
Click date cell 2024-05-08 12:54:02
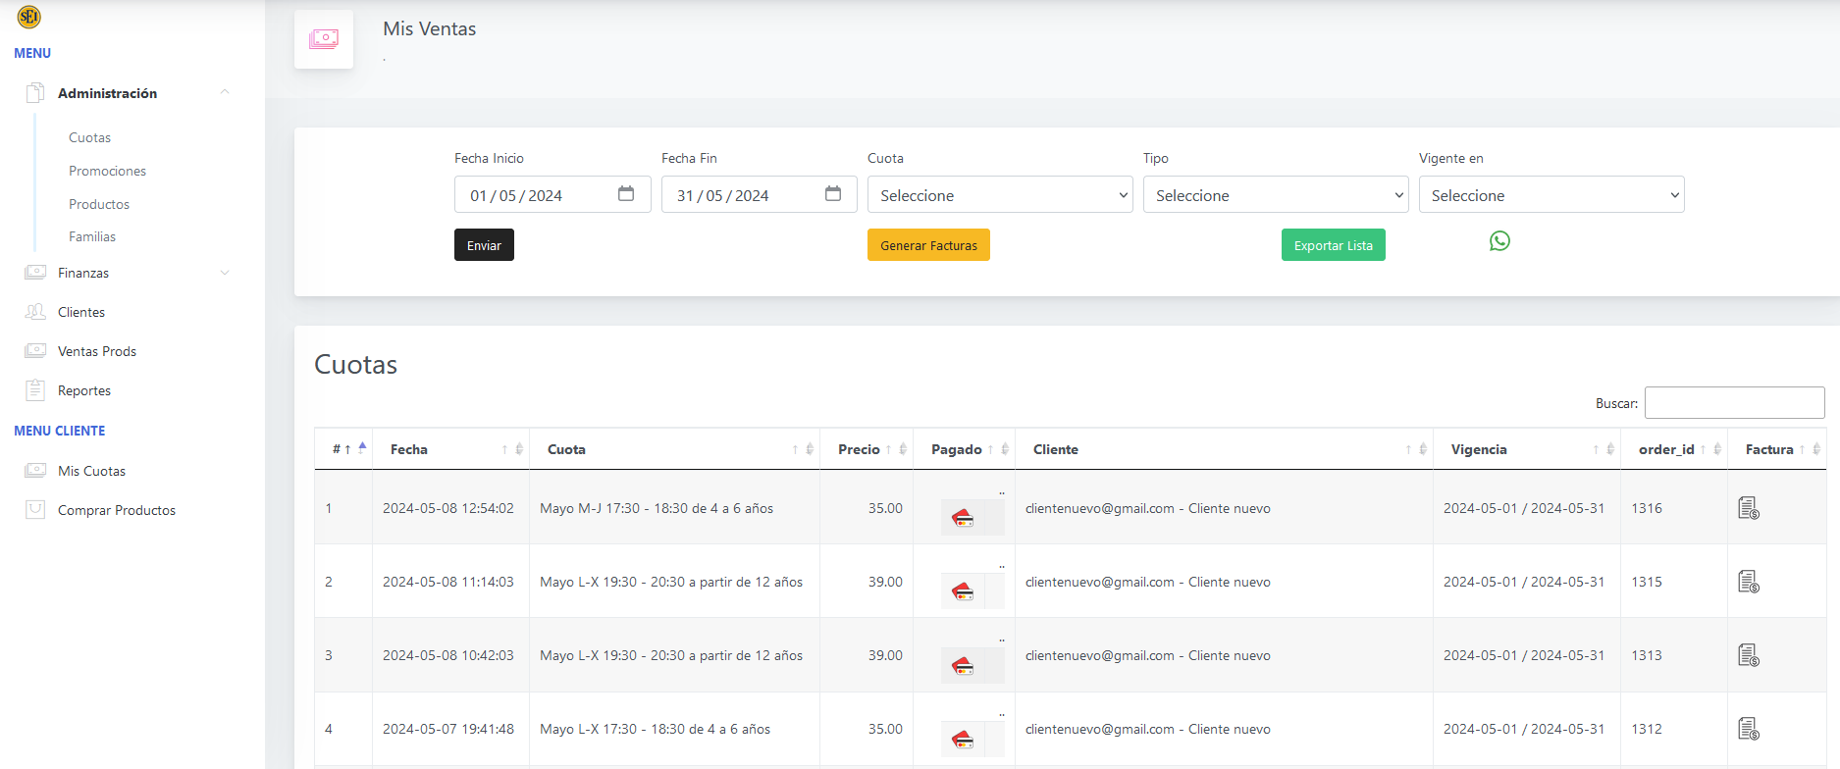[x=448, y=508]
